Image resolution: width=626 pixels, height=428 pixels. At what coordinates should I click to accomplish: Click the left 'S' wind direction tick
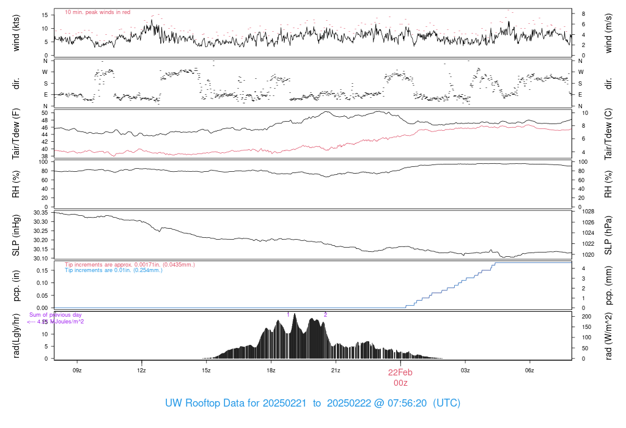pos(46,84)
